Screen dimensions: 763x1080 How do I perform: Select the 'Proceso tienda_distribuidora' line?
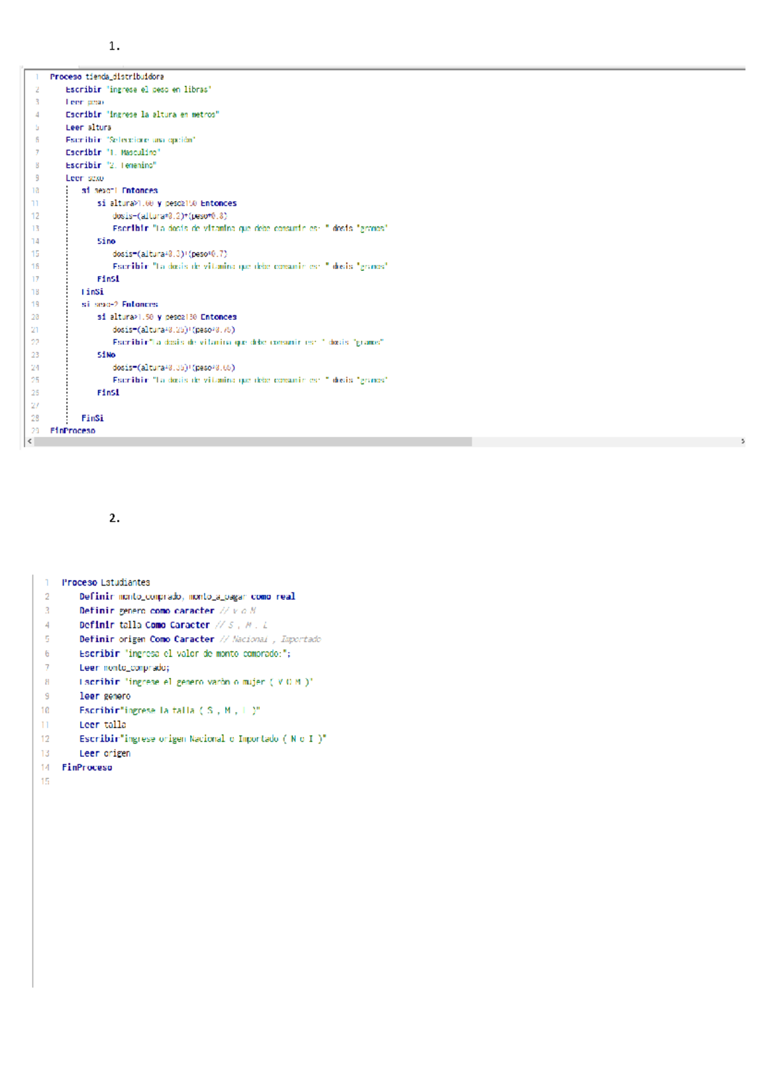click(106, 76)
